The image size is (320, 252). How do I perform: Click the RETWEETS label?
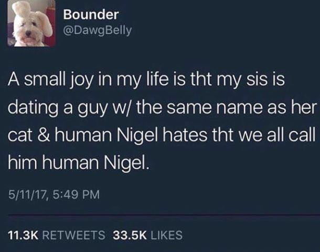(73, 235)
